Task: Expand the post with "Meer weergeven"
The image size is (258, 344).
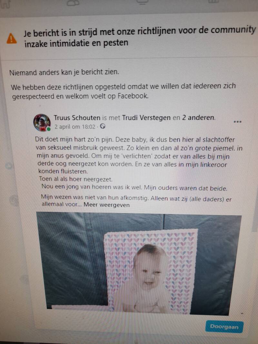Action: tap(106, 205)
